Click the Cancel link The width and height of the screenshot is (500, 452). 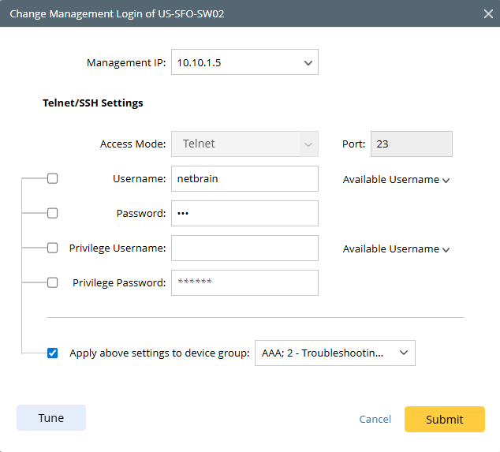[375, 420]
